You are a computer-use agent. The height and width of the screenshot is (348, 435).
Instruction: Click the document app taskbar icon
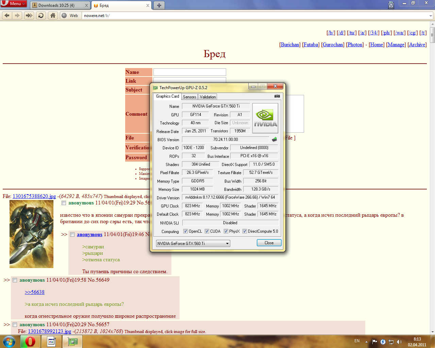(51, 342)
